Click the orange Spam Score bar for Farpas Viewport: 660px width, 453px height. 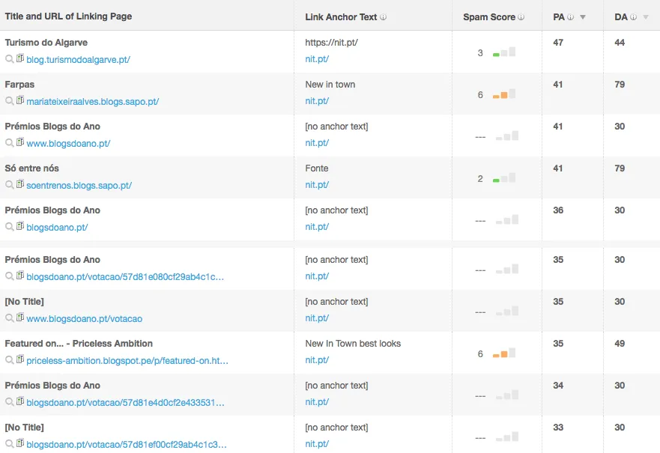coord(504,94)
